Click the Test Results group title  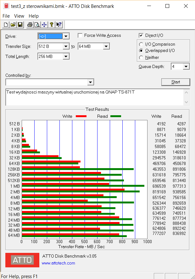(97, 109)
